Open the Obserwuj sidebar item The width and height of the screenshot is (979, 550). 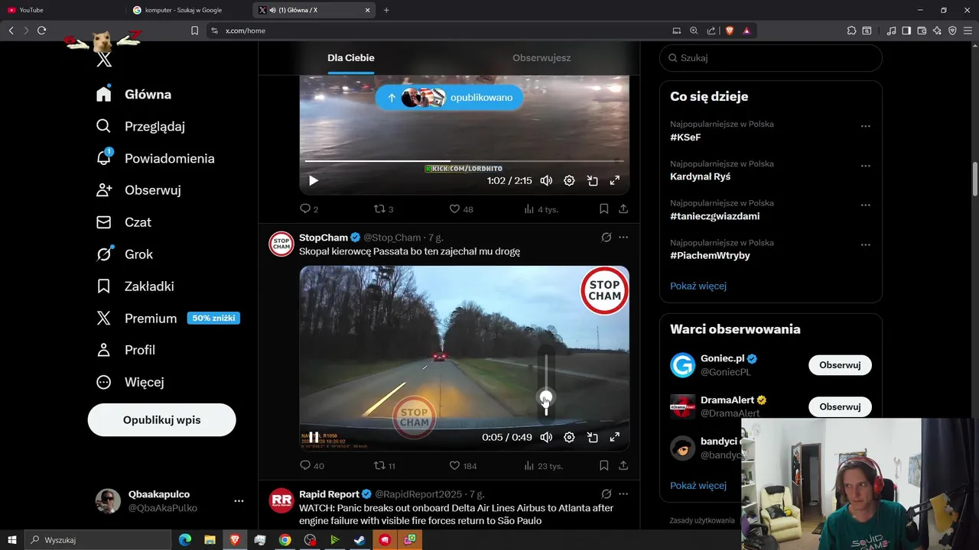[x=138, y=190]
